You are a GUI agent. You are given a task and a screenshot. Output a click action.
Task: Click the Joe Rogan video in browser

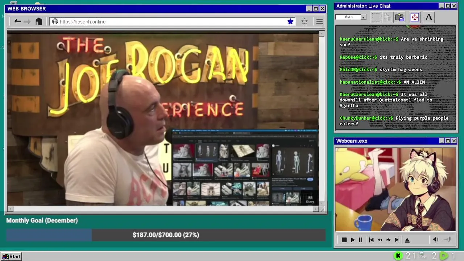(x=163, y=119)
